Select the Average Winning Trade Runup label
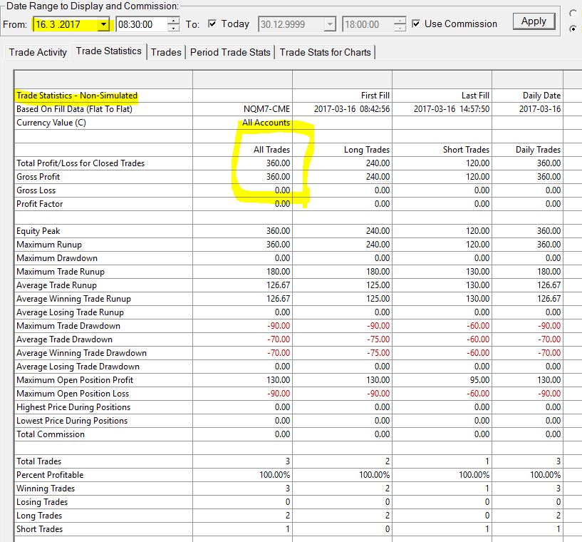 (73, 299)
